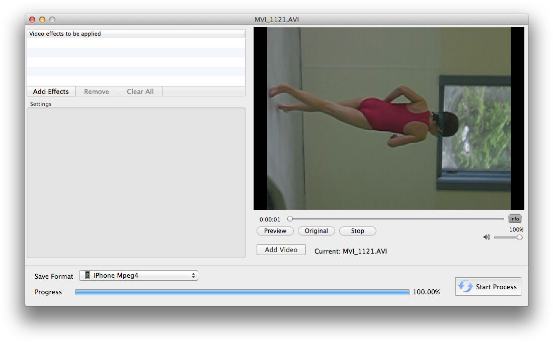
Task: Click the 'Video effects to be applied' header
Action: [136, 34]
